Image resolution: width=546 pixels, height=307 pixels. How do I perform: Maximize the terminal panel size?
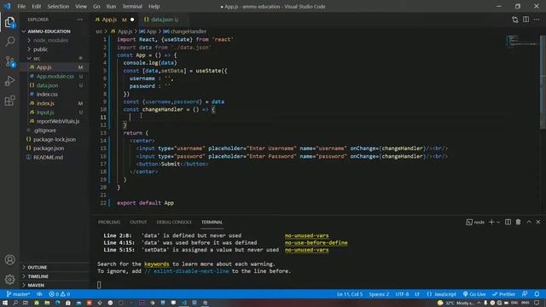pyautogui.click(x=529, y=222)
